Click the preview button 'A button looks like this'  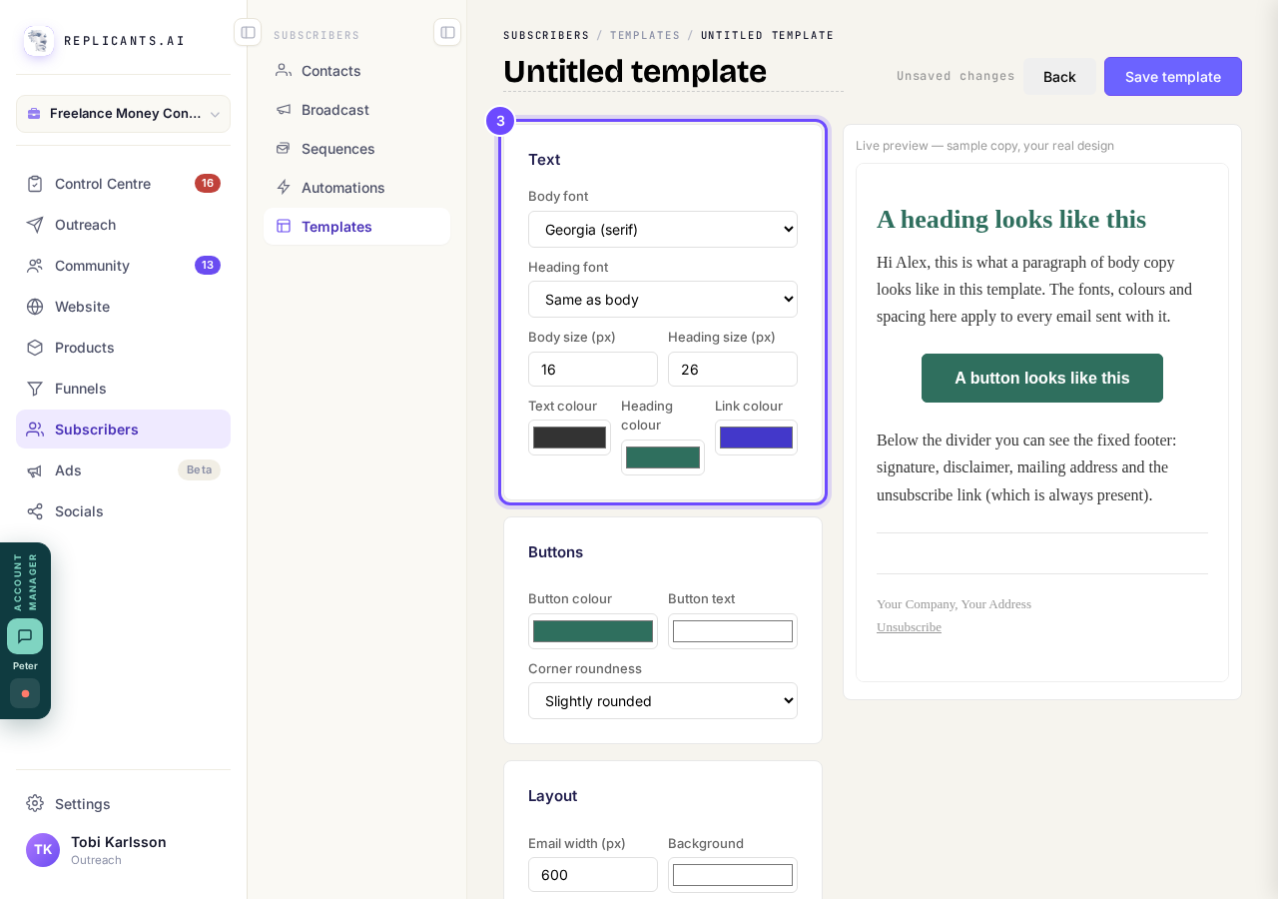pos(1042,378)
